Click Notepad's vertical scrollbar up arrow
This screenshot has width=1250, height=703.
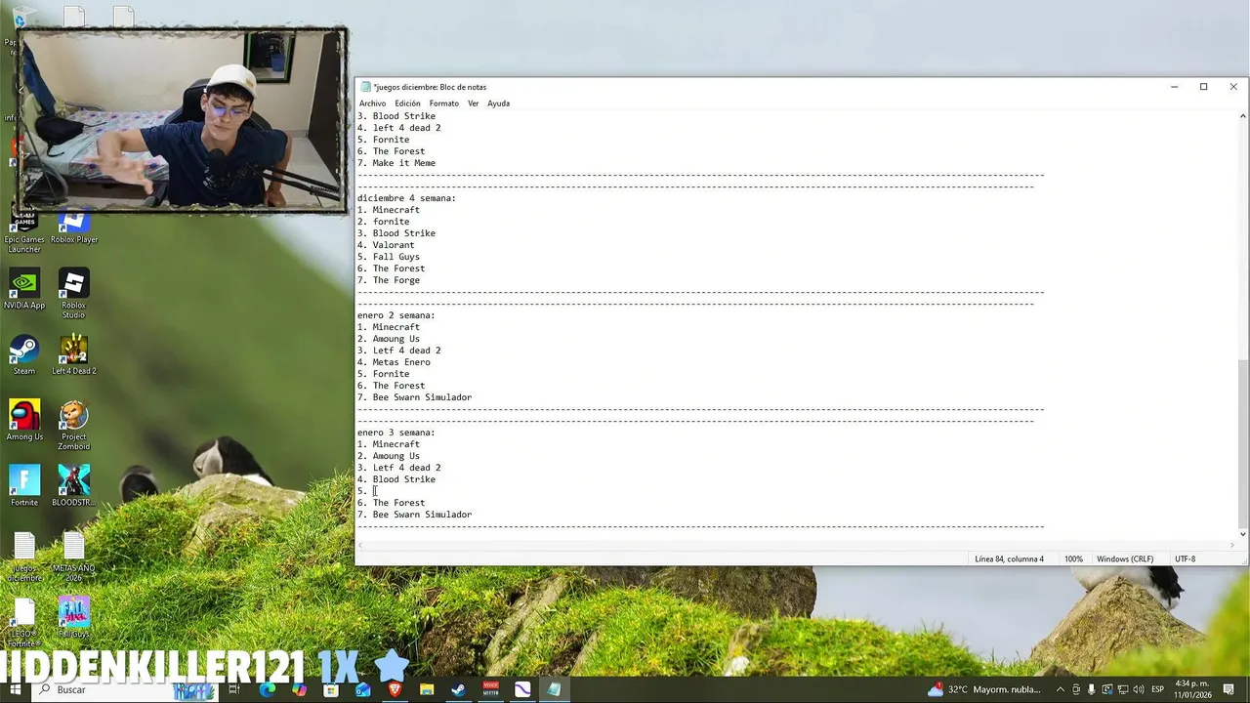1242,116
